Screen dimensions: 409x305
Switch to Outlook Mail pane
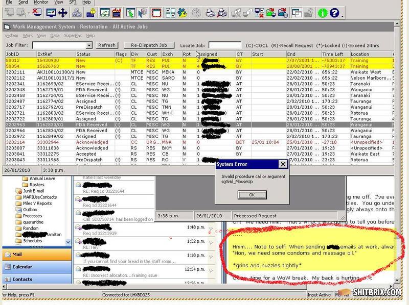coord(37,255)
